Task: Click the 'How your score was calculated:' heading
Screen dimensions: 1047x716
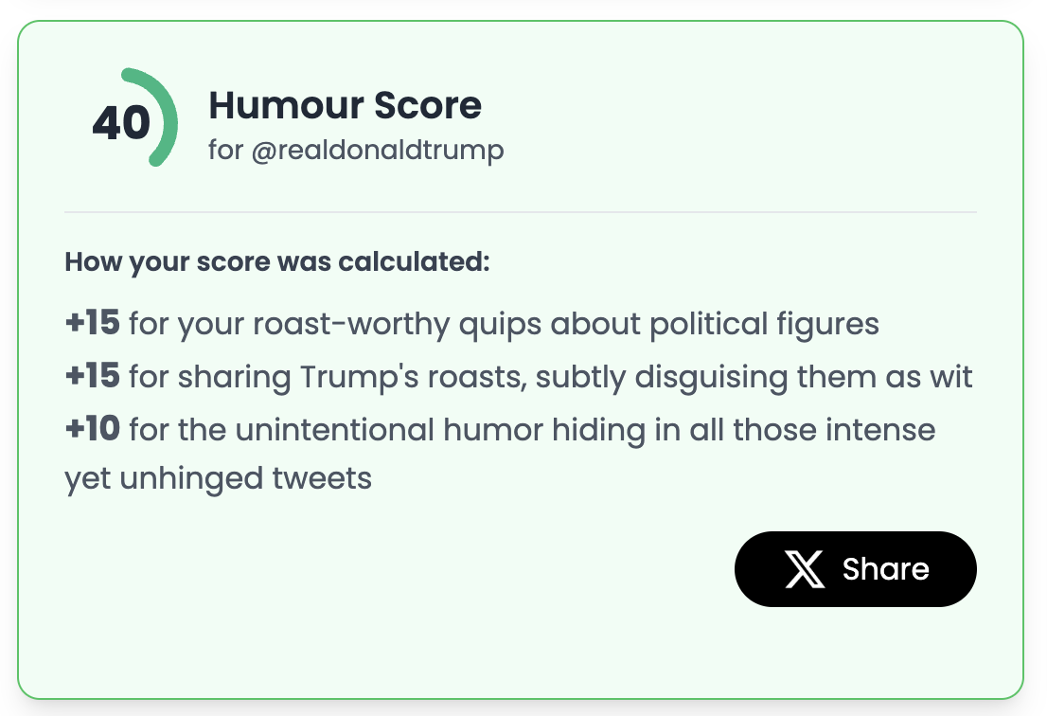Action: click(x=277, y=261)
